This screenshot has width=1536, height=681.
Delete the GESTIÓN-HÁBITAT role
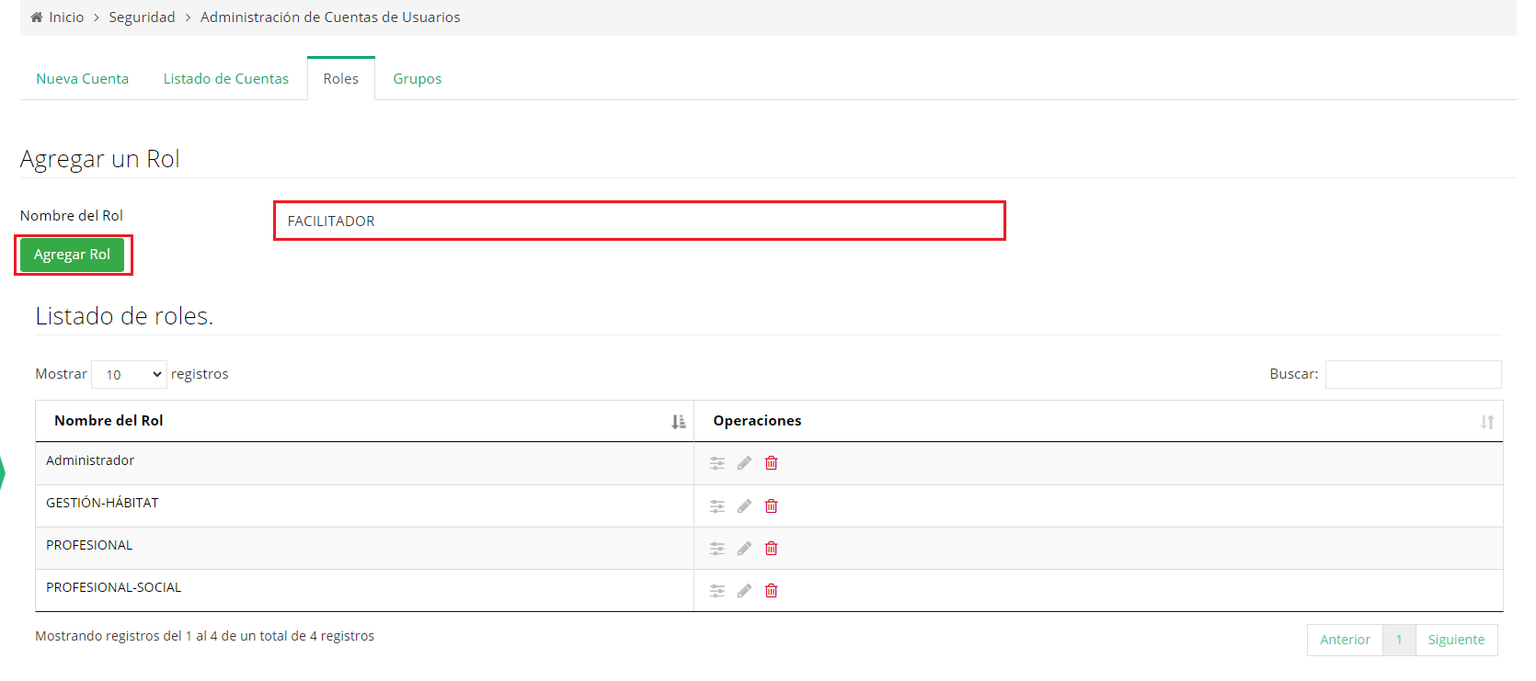click(x=772, y=506)
